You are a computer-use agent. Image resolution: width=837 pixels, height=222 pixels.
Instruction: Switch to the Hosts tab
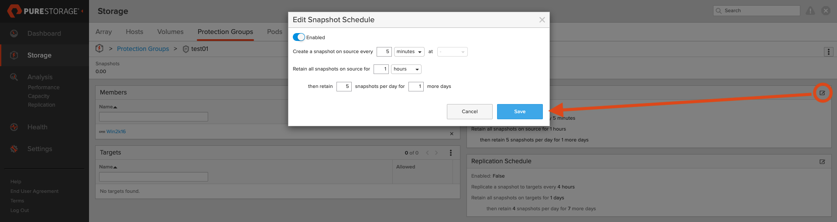pyautogui.click(x=134, y=32)
